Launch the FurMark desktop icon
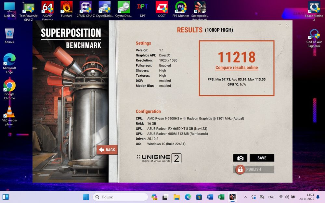This screenshot has height=203, width=325. (x=67, y=9)
